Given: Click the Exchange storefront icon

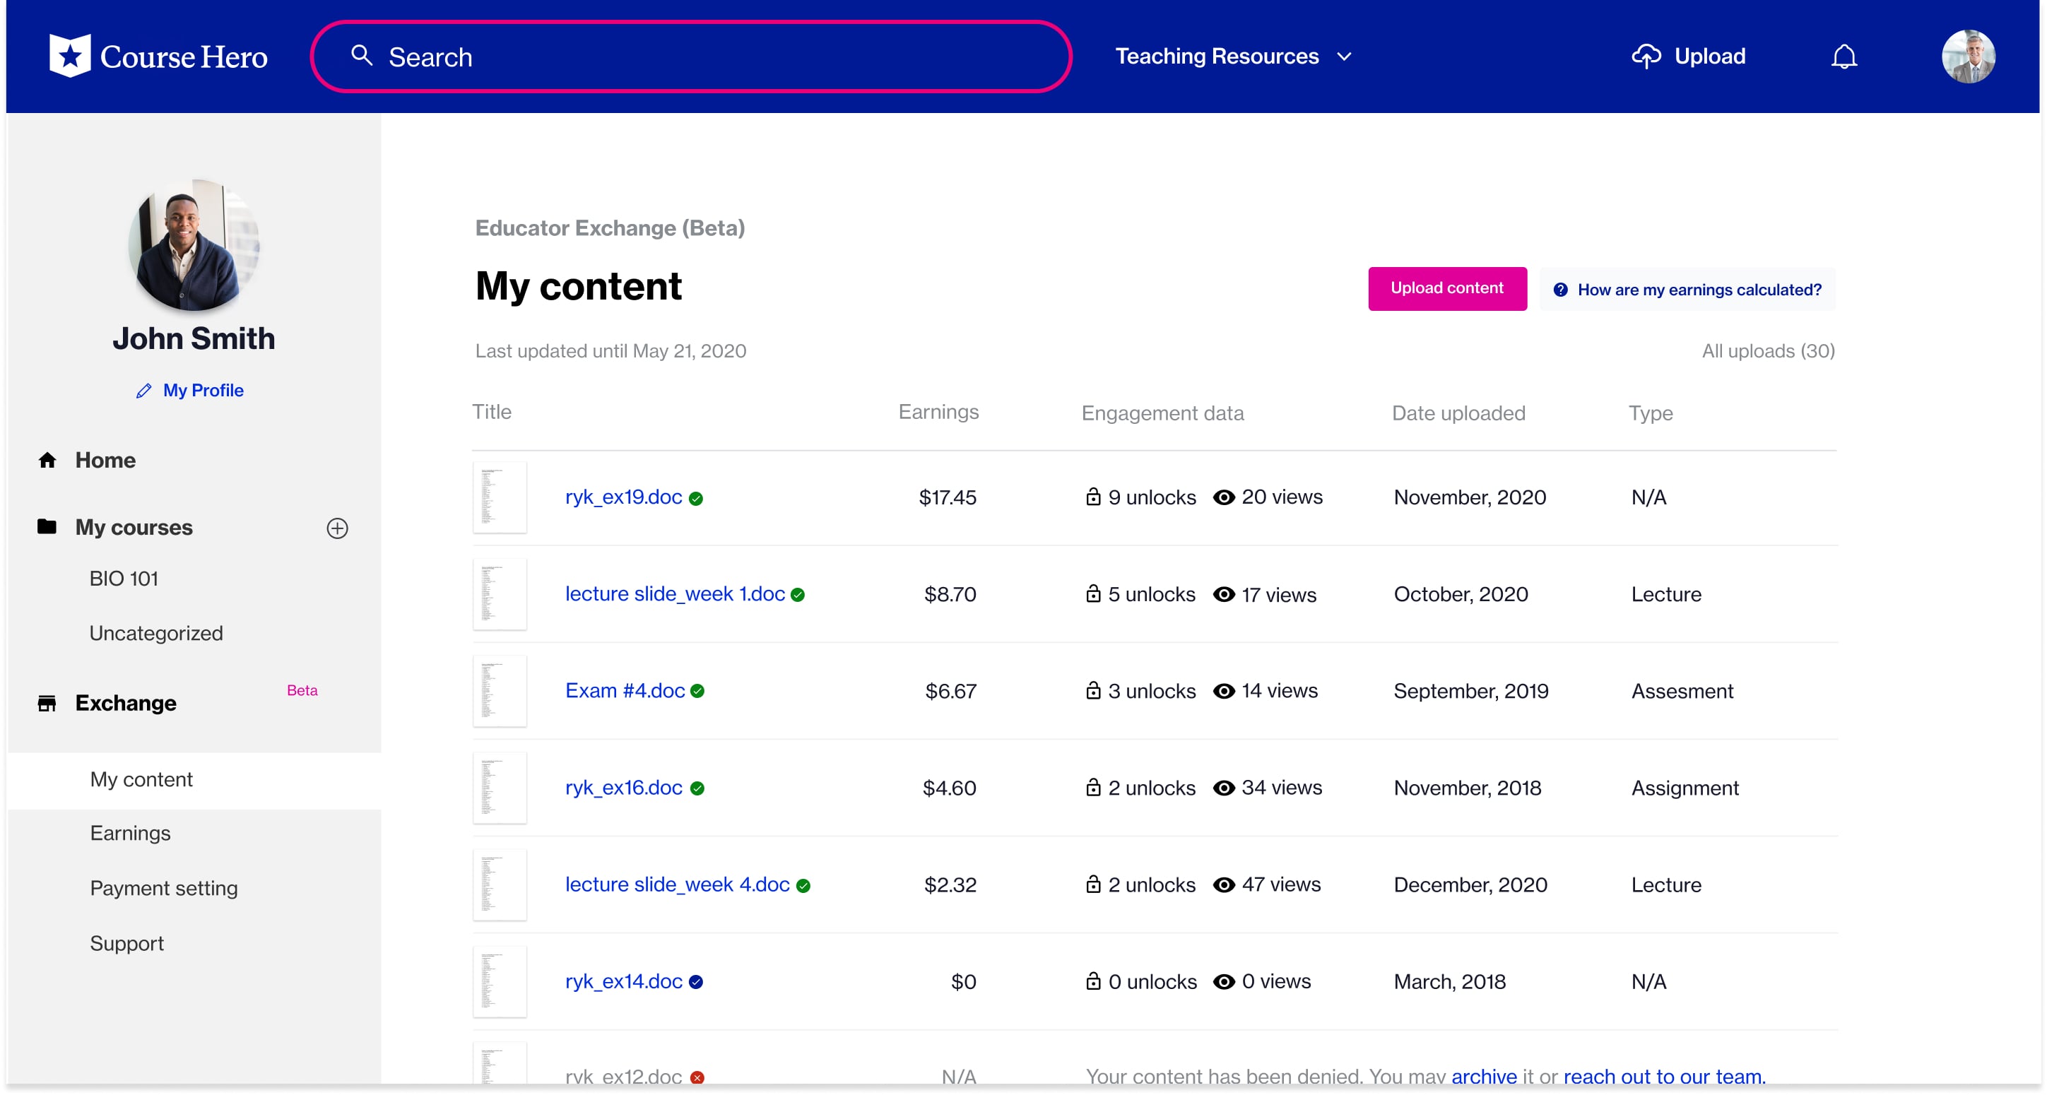Looking at the screenshot, I should [x=47, y=703].
